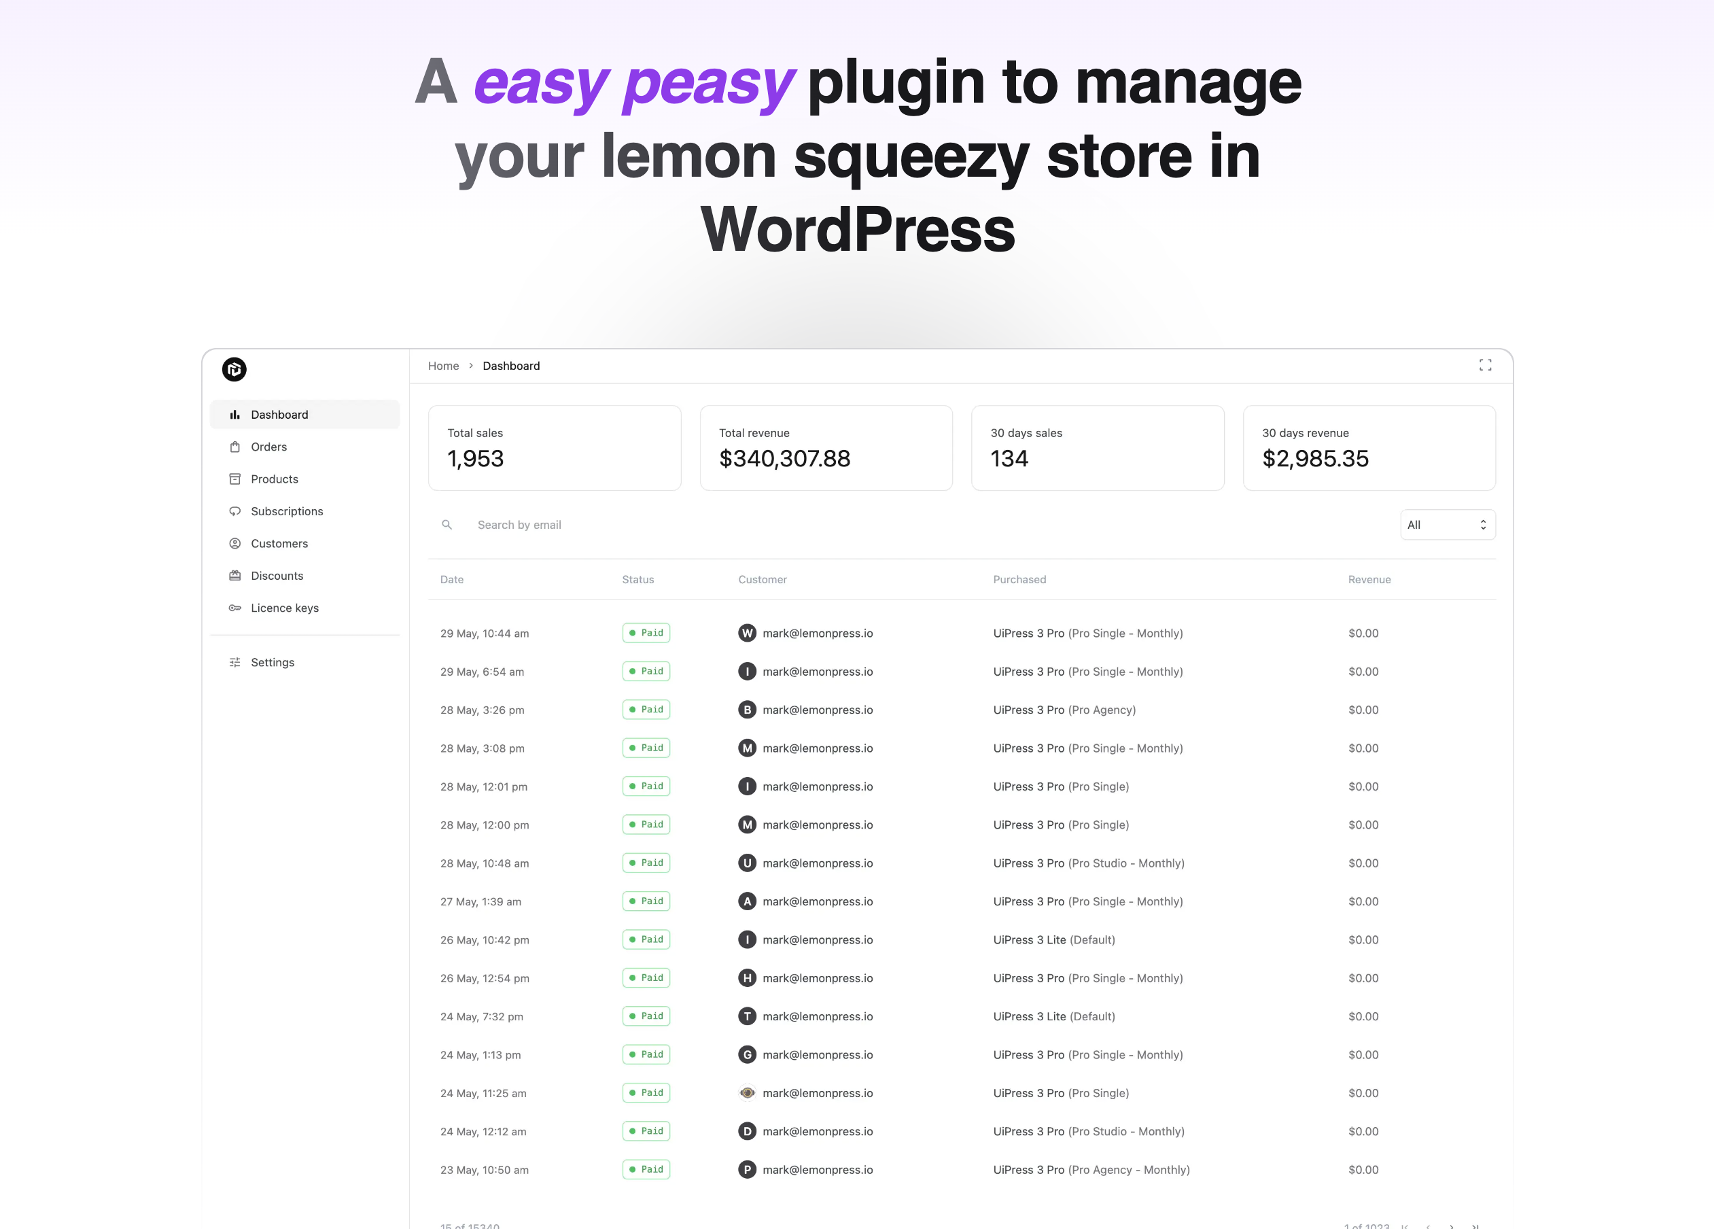Select the All orders filter dropdown
The width and height of the screenshot is (1714, 1229).
pyautogui.click(x=1447, y=523)
